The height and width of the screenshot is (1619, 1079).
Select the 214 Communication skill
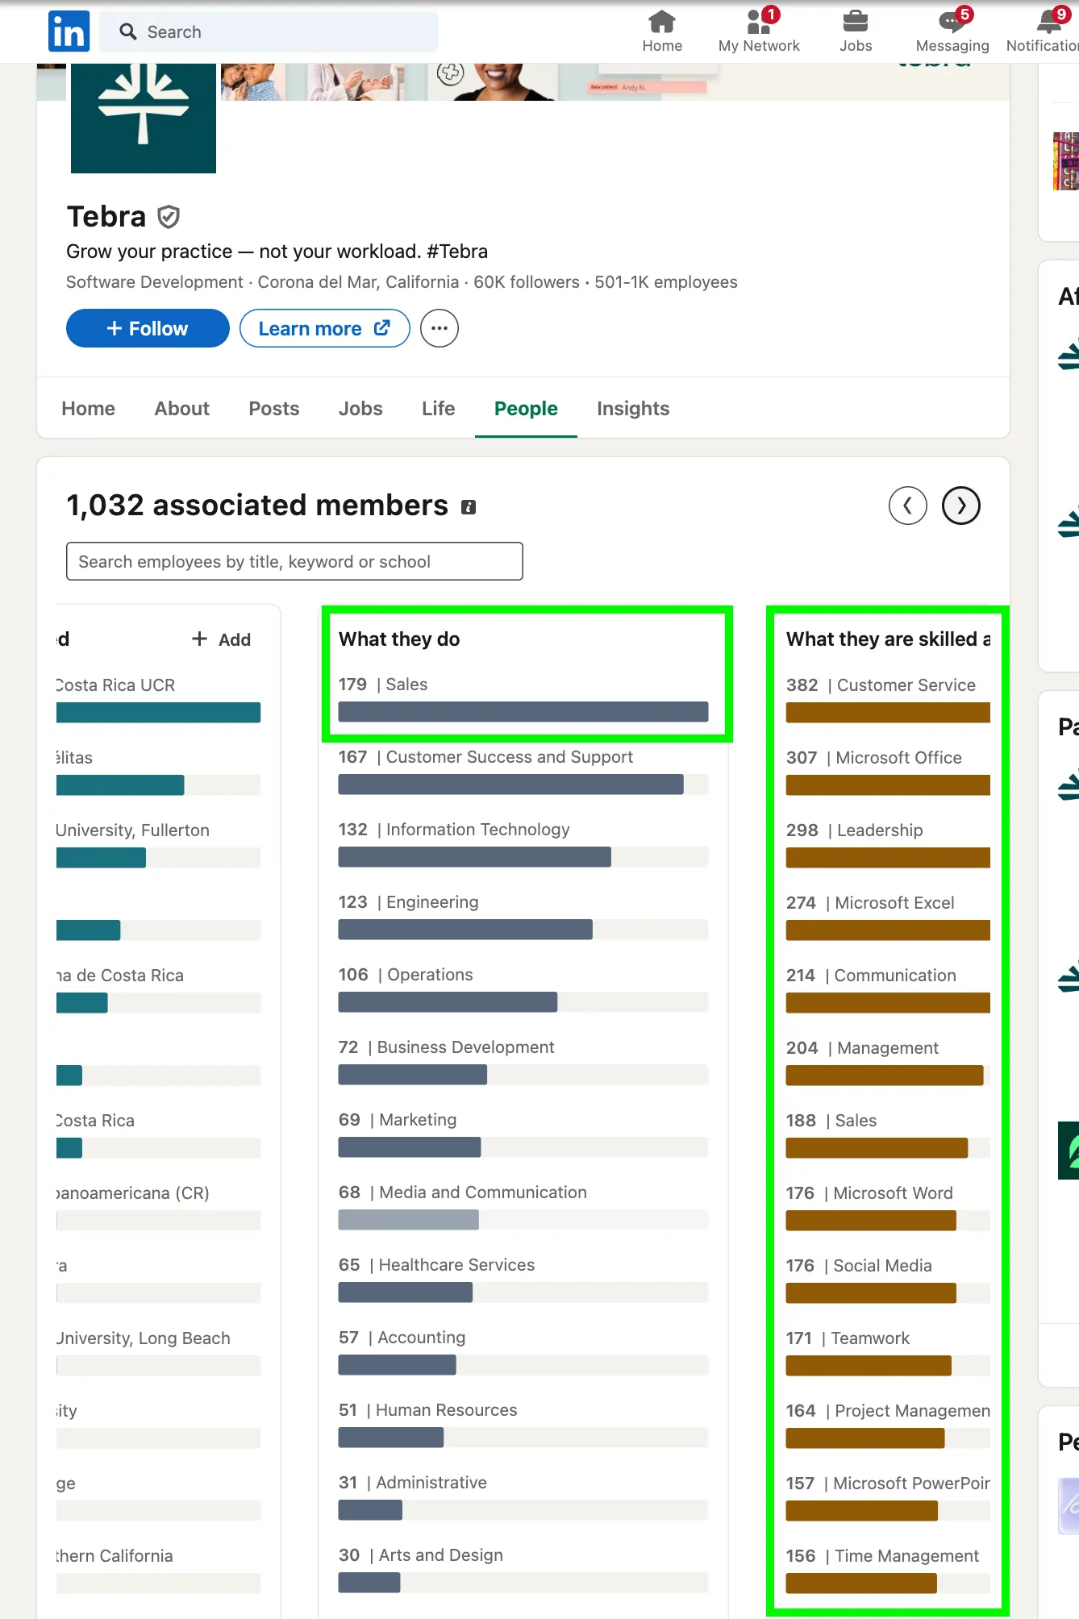(x=888, y=988)
